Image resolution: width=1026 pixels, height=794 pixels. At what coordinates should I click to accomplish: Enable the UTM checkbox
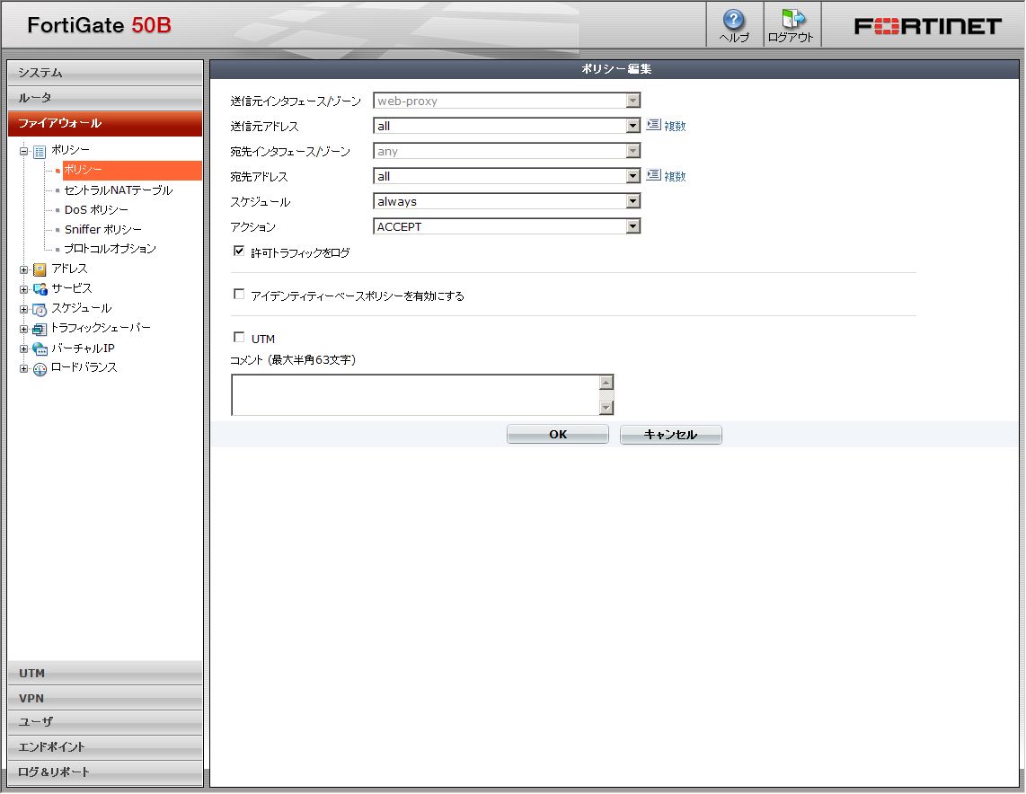pos(239,339)
